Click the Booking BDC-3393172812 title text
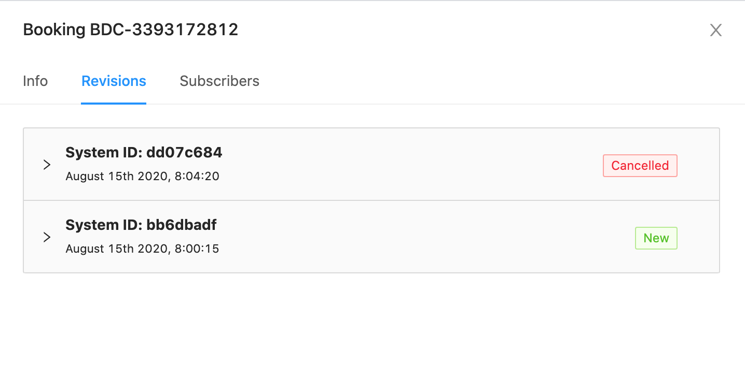The height and width of the screenshot is (379, 745). (131, 30)
